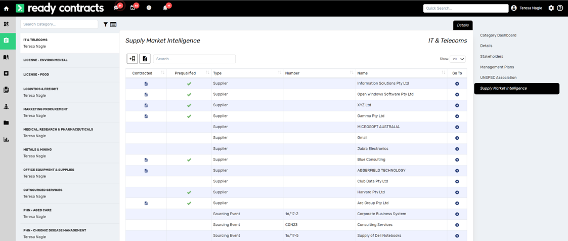Open the bar chart reports sidebar icon

coord(6,139)
